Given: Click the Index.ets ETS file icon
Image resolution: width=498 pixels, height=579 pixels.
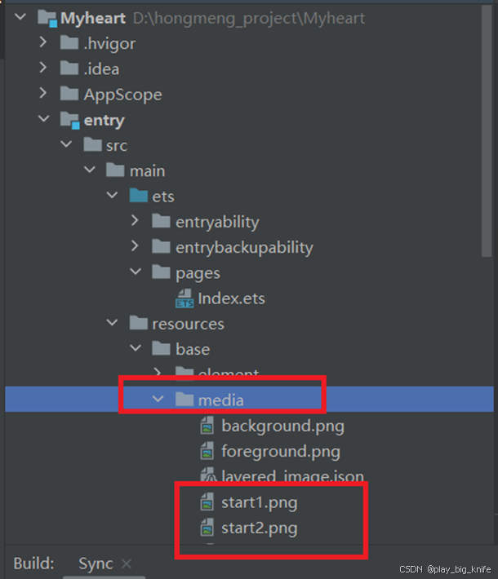Looking at the screenshot, I should (x=185, y=298).
